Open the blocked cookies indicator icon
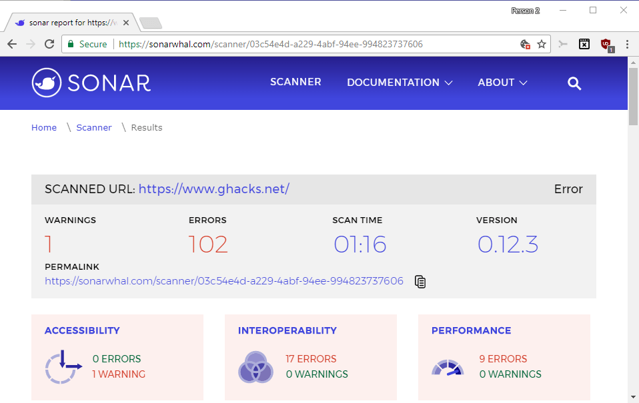Viewport: 639px width, 403px height. 526,44
